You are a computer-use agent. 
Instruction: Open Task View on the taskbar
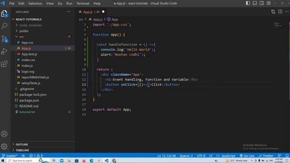click(x=54, y=160)
